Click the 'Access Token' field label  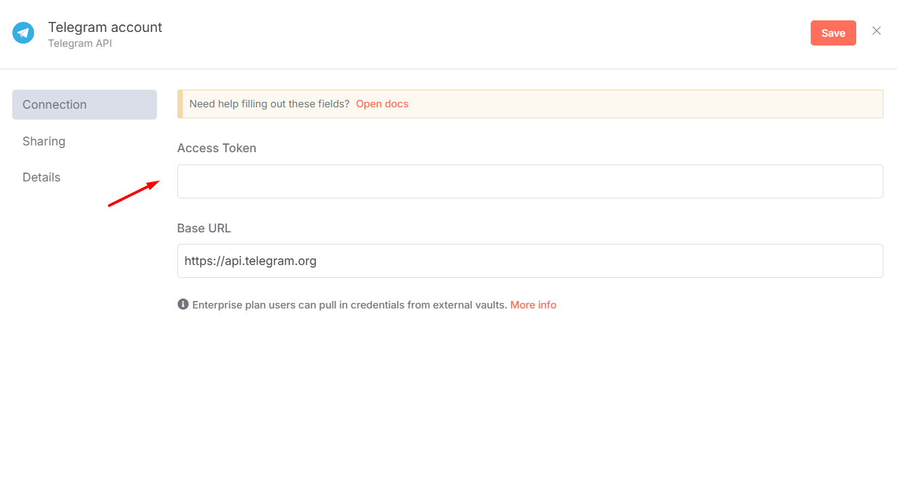coord(217,148)
